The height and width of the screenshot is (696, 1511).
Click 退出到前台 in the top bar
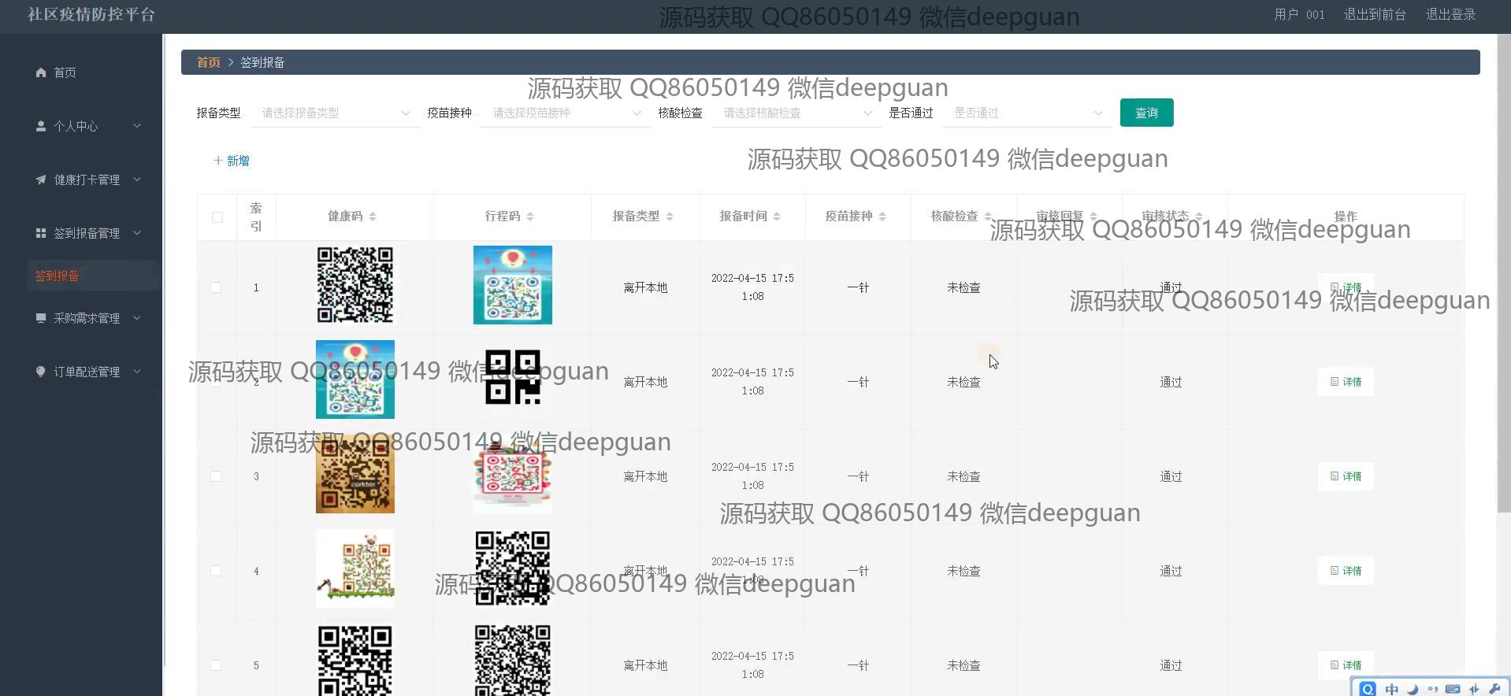click(x=1375, y=14)
